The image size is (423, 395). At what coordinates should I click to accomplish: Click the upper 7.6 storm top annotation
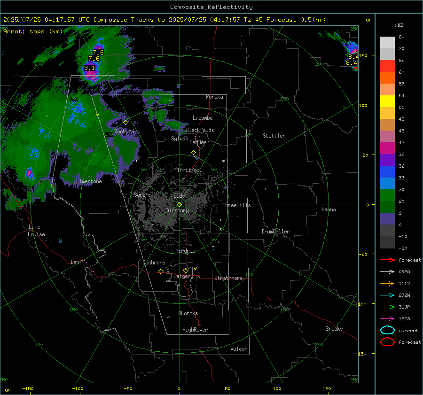point(98,53)
